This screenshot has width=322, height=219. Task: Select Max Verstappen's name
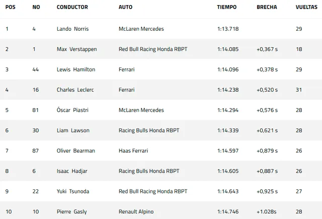coord(76,49)
